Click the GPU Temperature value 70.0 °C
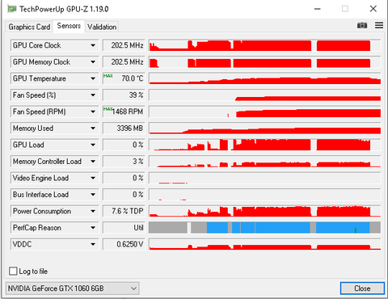Viewport: 388px width, 299px height. click(x=124, y=78)
